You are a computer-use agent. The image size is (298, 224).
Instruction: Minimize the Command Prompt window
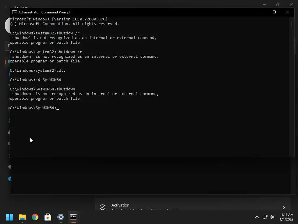pyautogui.click(x=261, y=12)
